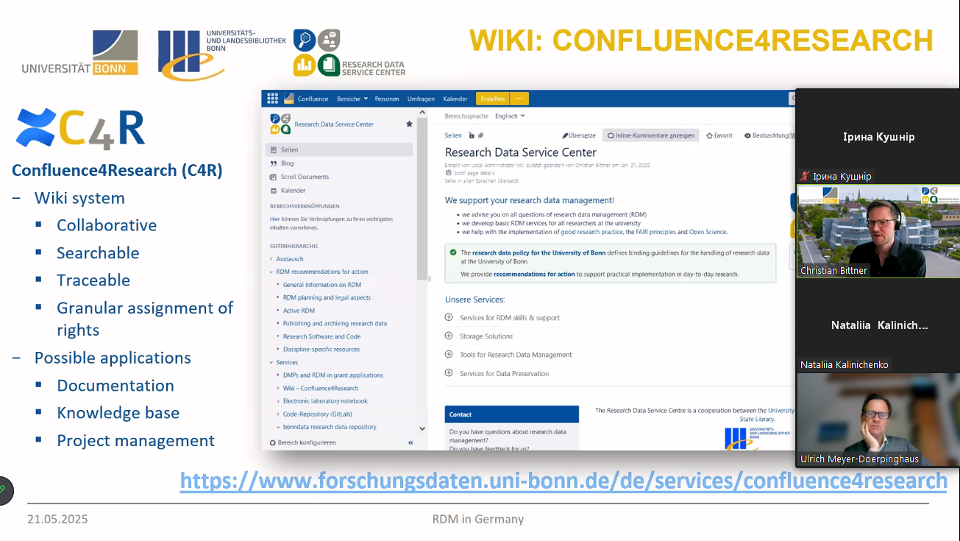960x541 pixels.
Task: Open the forschungsdaten.uni-bonn.de confluence4research URL
Action: tap(563, 481)
